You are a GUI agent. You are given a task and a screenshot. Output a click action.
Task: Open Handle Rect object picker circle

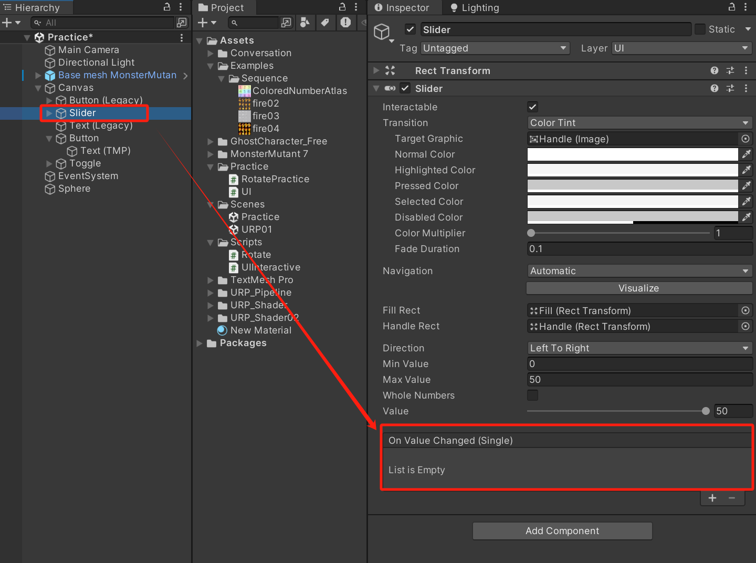pyautogui.click(x=745, y=326)
